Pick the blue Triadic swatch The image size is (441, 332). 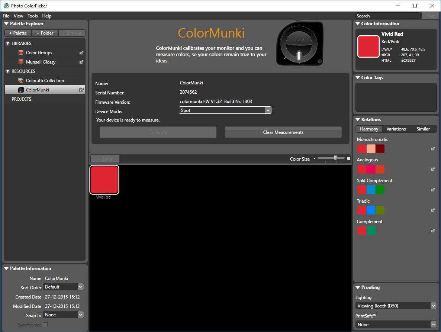(371, 210)
